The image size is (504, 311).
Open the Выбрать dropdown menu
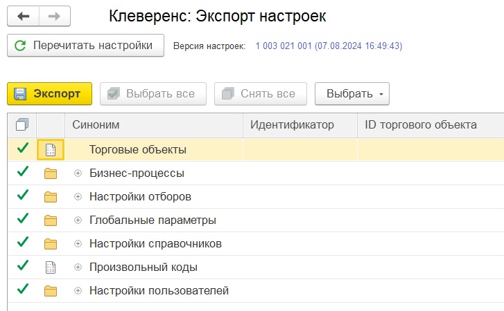(352, 94)
